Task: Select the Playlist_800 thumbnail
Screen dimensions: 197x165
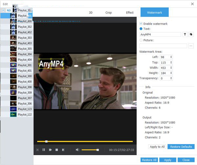Action: point(13,21)
